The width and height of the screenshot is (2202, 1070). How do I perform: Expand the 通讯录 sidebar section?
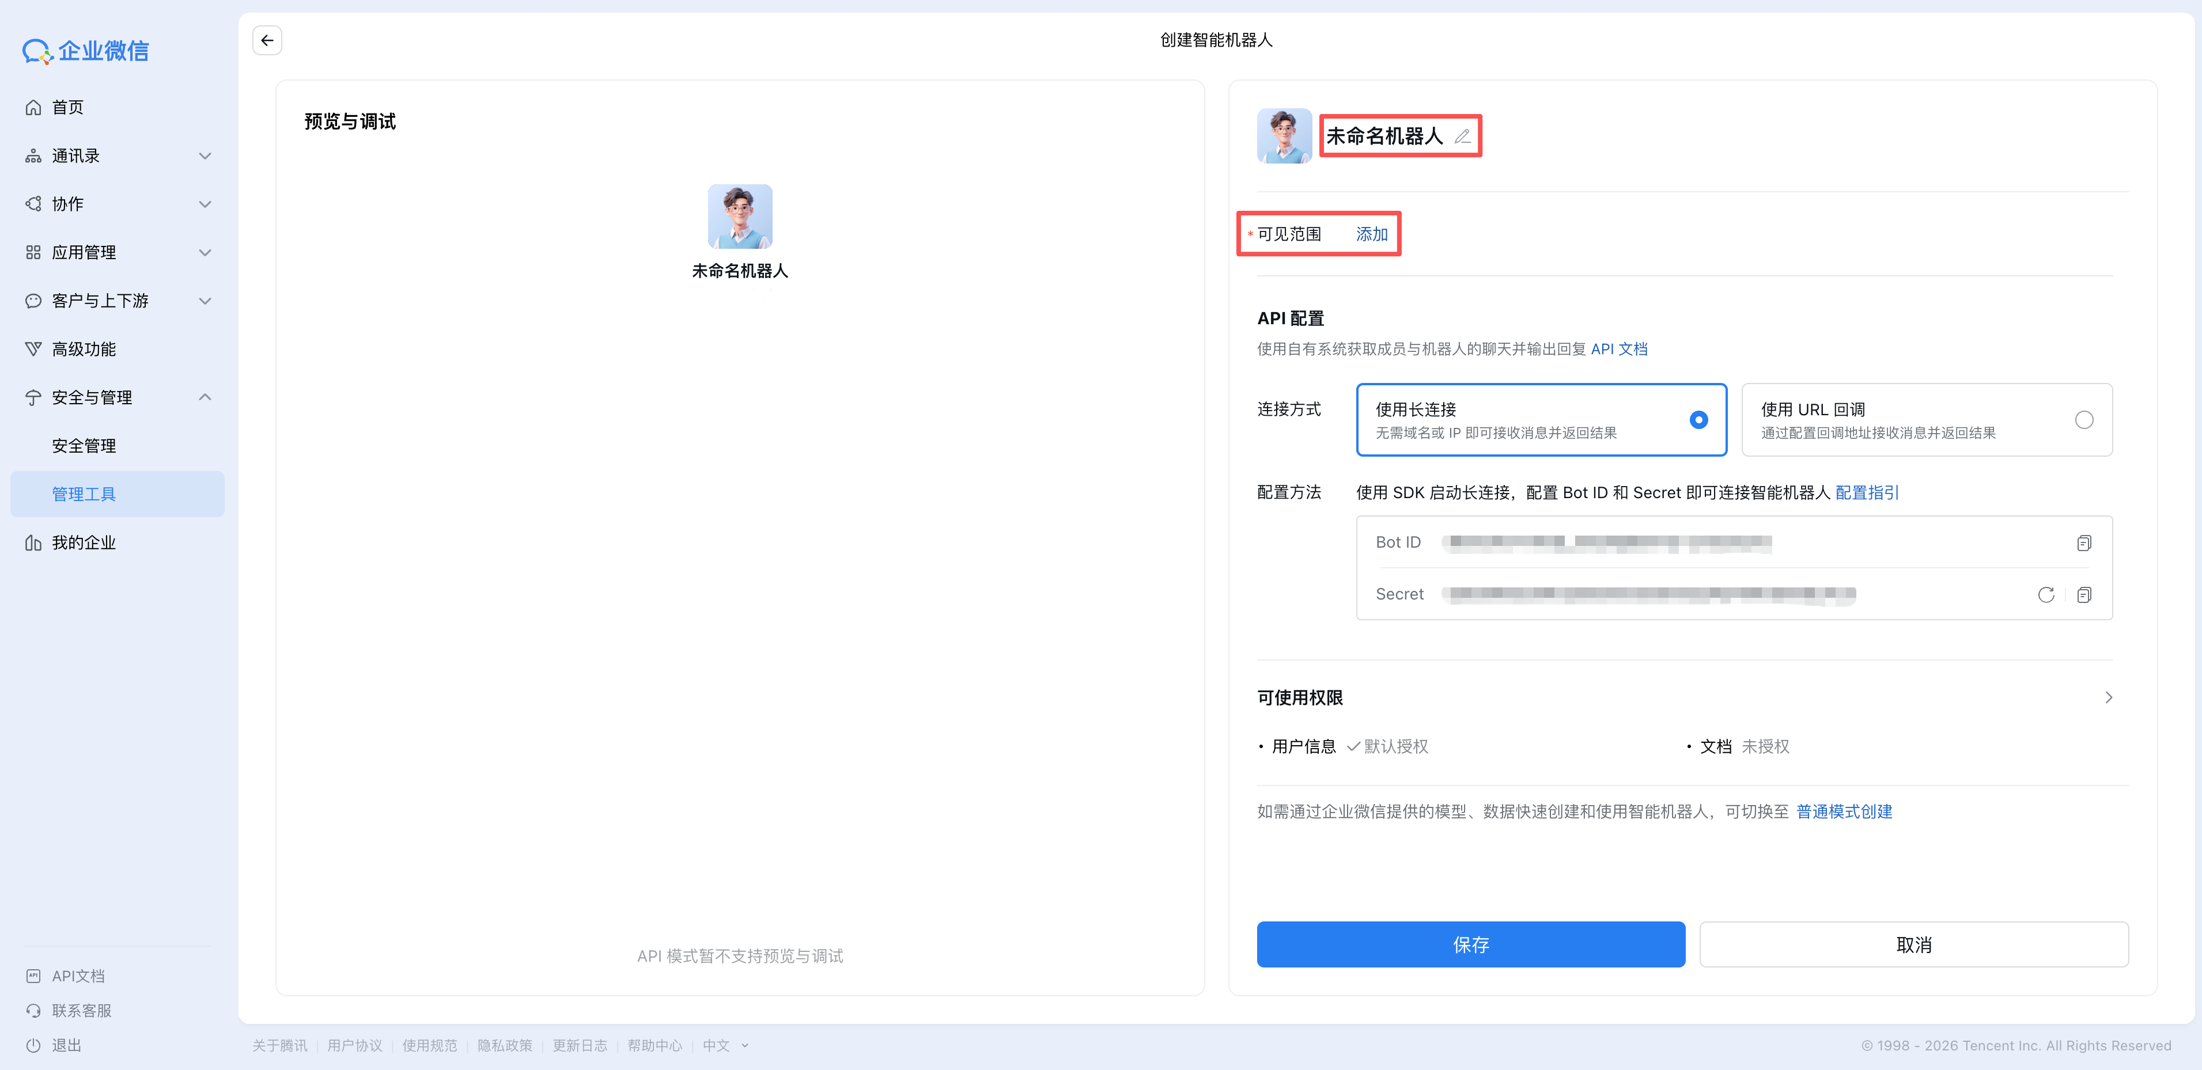205,155
